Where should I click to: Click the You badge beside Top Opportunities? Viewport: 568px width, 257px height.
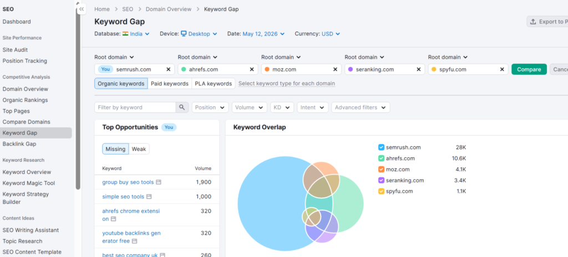[169, 127]
